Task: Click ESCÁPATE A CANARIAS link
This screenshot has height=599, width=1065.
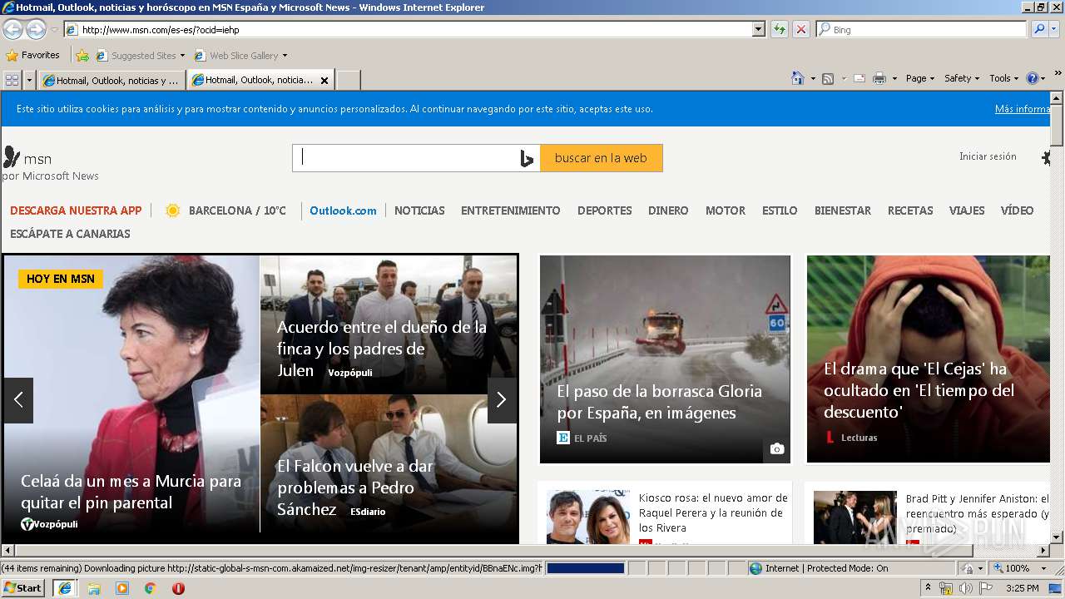Action: (x=70, y=234)
